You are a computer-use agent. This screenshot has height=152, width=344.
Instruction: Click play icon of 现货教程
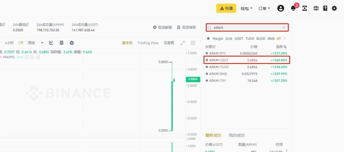155,27
